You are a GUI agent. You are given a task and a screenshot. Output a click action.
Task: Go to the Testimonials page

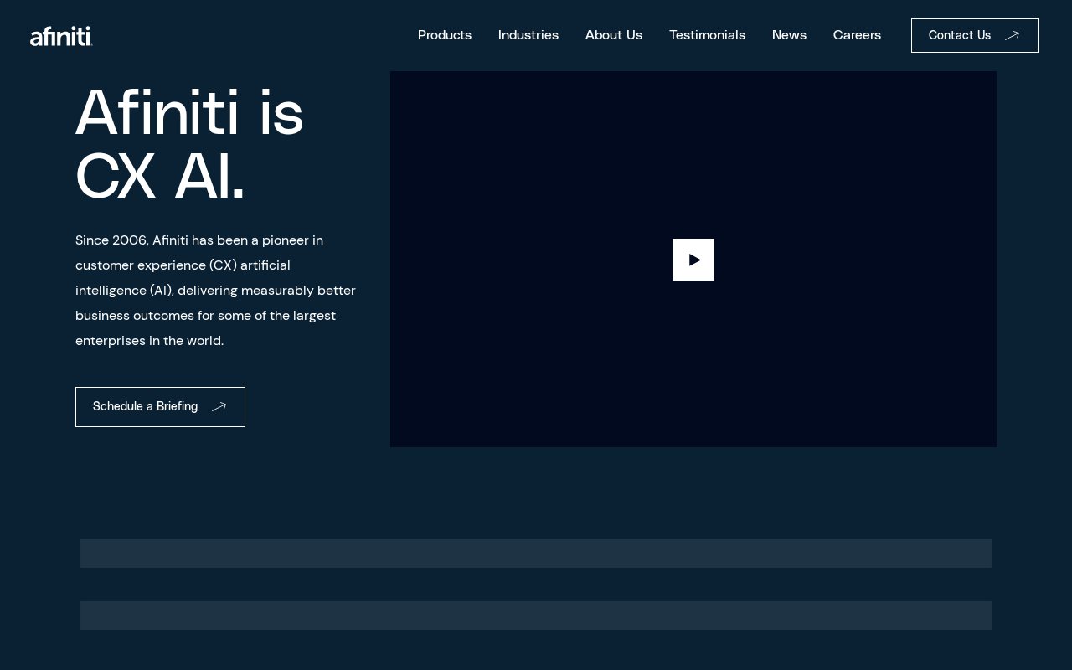coord(707,35)
